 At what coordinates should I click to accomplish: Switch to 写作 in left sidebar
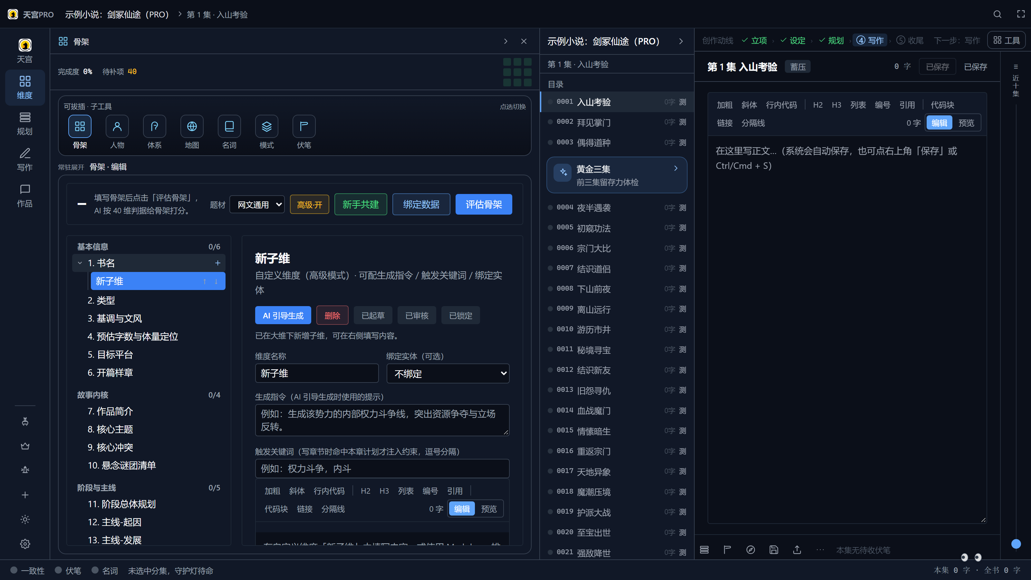25,159
